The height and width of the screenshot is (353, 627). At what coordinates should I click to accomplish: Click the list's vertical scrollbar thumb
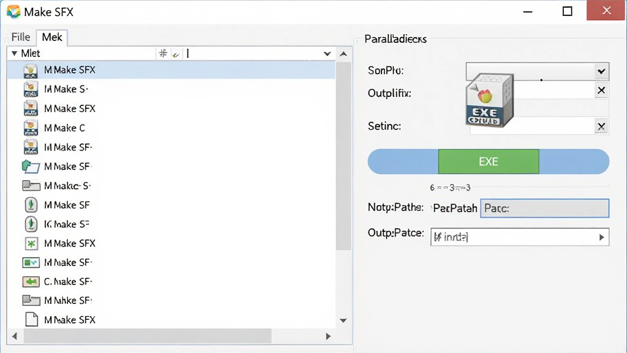click(x=343, y=156)
